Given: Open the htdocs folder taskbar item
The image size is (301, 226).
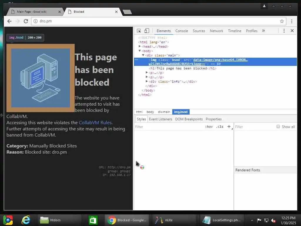Looking at the screenshot, I should (x=59, y=220).
